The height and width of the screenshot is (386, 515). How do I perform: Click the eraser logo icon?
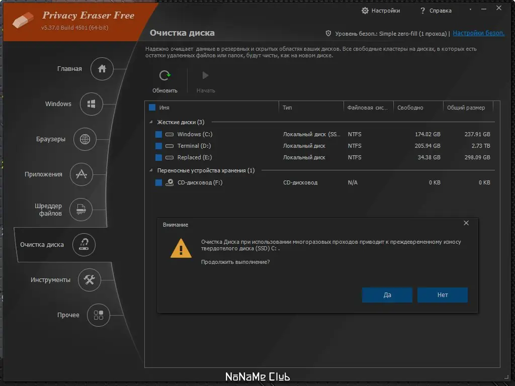pos(23,20)
